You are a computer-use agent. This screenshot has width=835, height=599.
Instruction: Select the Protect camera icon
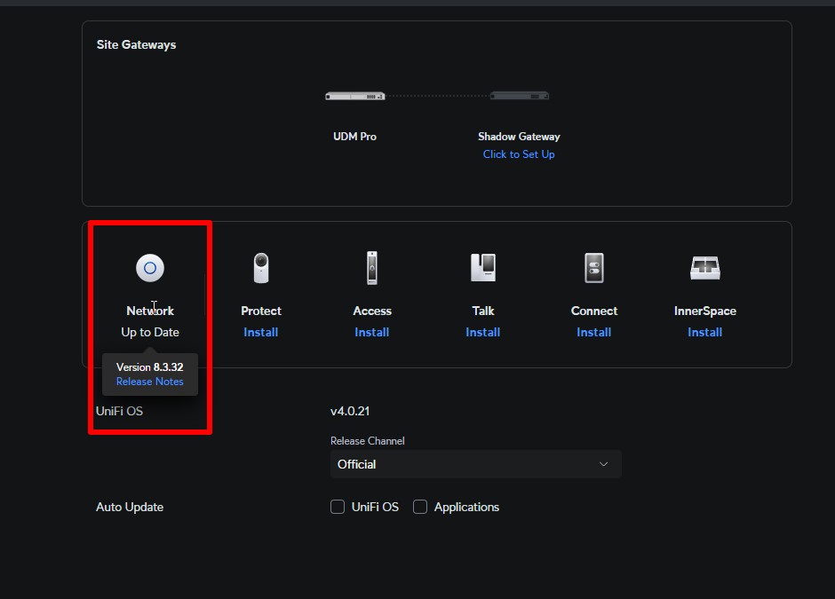pos(261,268)
